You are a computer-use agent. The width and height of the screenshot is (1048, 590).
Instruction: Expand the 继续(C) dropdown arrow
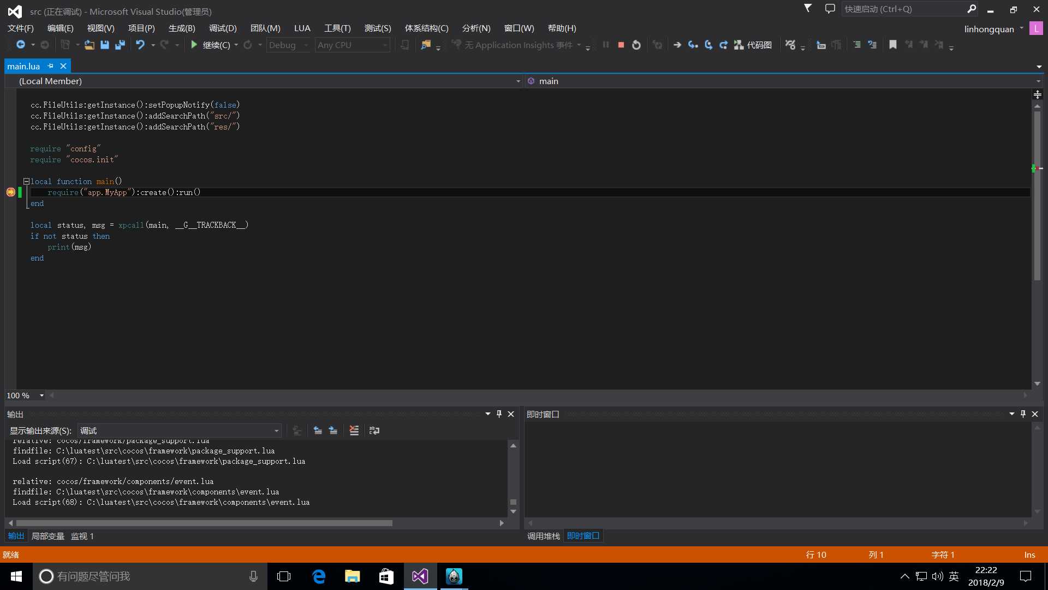[236, 45]
